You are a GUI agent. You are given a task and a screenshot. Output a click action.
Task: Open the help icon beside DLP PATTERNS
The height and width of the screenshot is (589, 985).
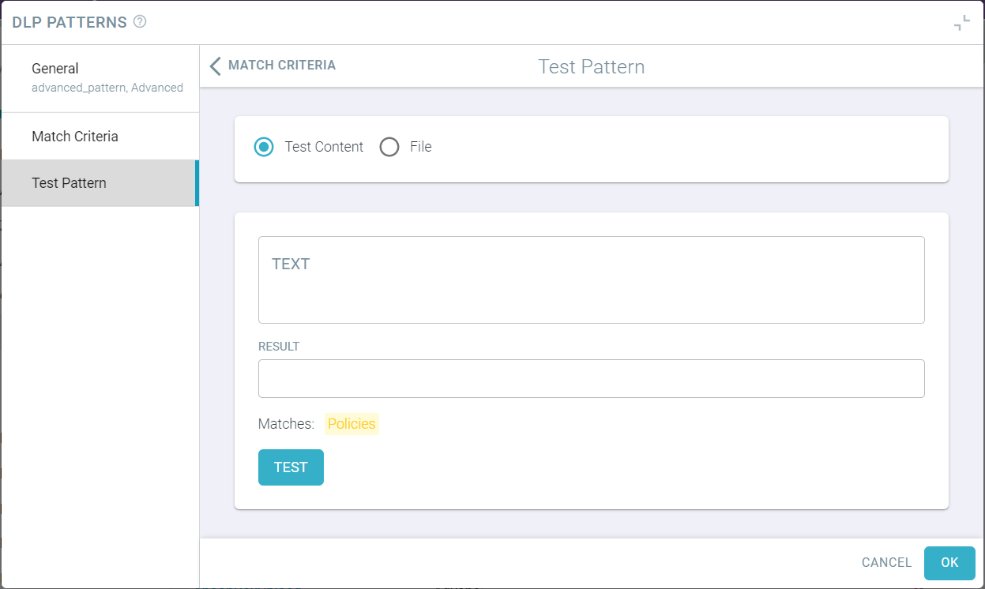click(140, 22)
